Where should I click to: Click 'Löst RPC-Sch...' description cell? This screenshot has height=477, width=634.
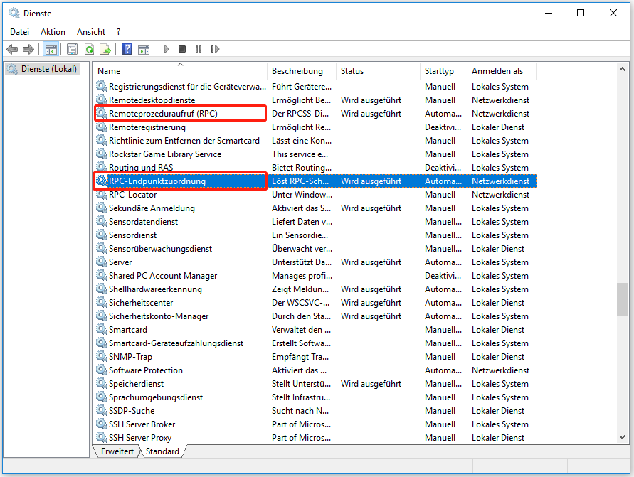click(x=300, y=181)
